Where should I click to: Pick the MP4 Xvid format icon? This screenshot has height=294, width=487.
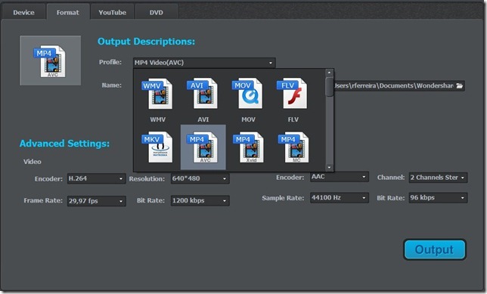[248, 147]
